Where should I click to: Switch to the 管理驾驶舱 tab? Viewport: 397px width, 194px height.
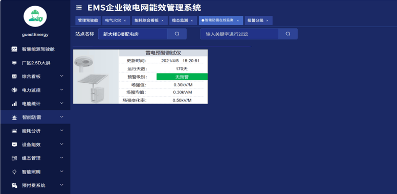click(88, 20)
